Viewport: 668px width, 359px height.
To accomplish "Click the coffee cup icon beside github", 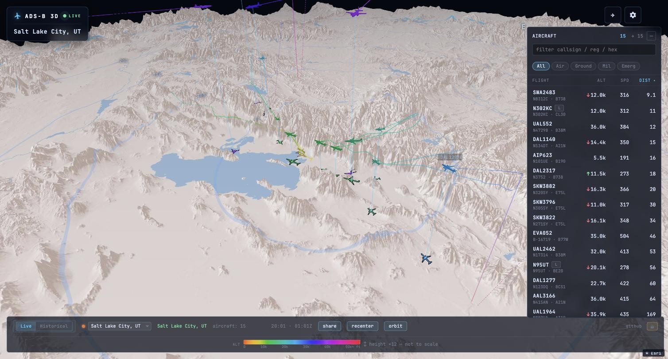I will 652,326.
